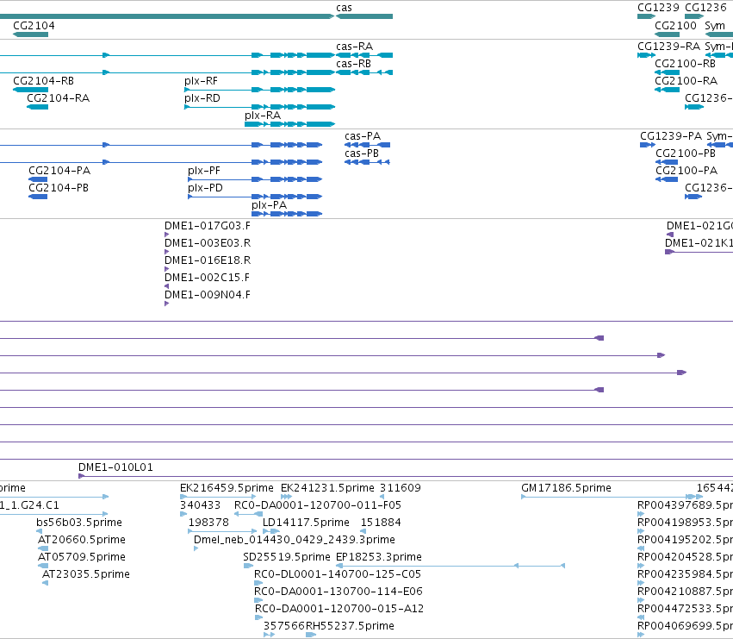Viewport: 733px width, 639px height.
Task: Click the 'EP18253.3prime' EST label
Action: [379, 557]
